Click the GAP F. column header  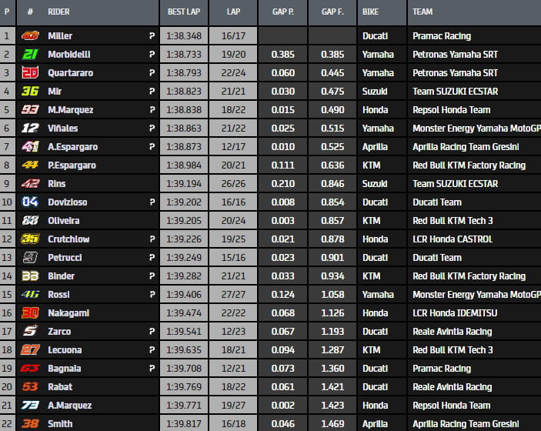click(x=332, y=12)
